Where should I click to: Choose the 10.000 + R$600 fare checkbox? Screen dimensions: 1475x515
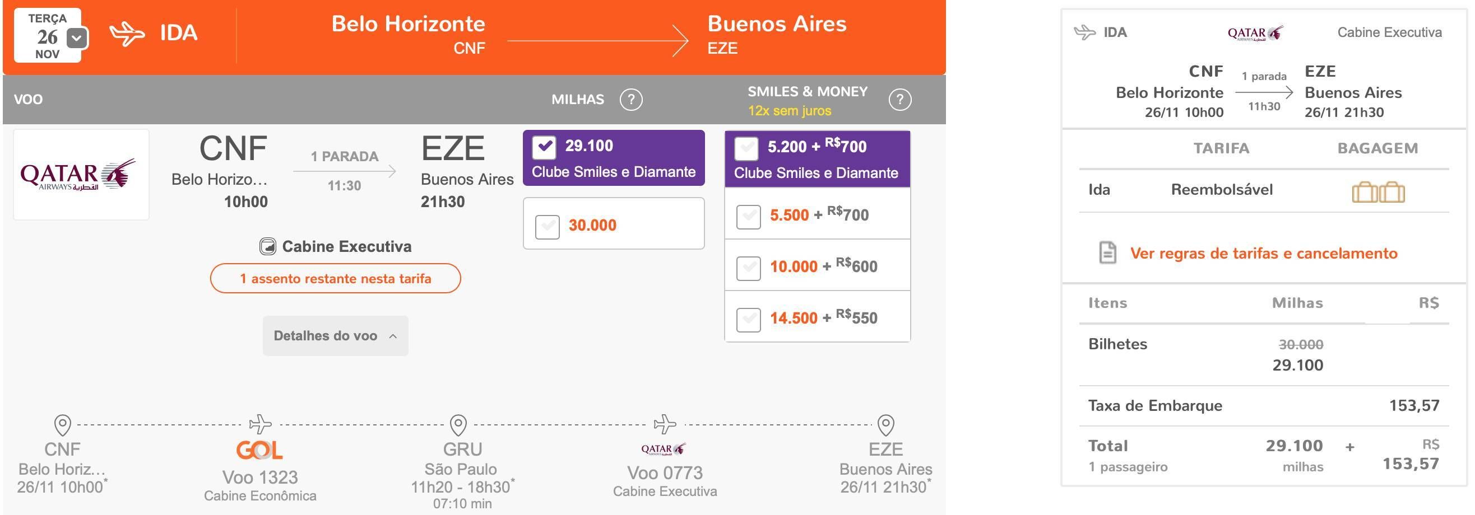click(x=748, y=268)
